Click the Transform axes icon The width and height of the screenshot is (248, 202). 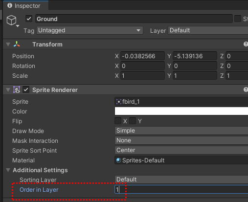17,44
